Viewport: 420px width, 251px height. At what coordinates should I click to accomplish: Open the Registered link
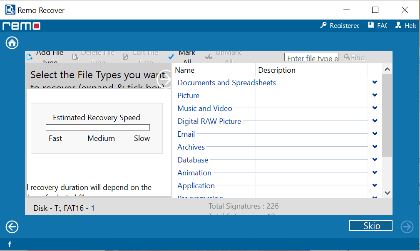[x=345, y=26]
